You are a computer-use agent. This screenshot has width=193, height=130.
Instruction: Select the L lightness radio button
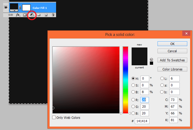tap(162, 79)
